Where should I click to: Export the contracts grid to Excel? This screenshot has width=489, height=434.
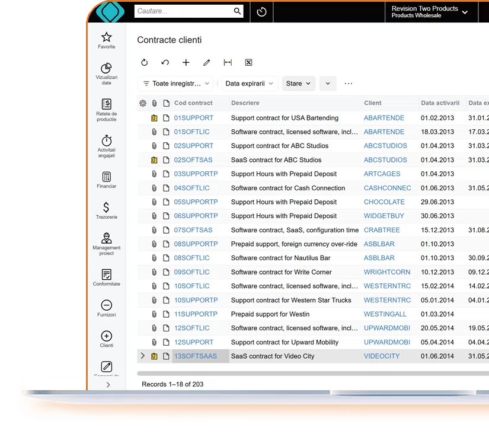248,62
